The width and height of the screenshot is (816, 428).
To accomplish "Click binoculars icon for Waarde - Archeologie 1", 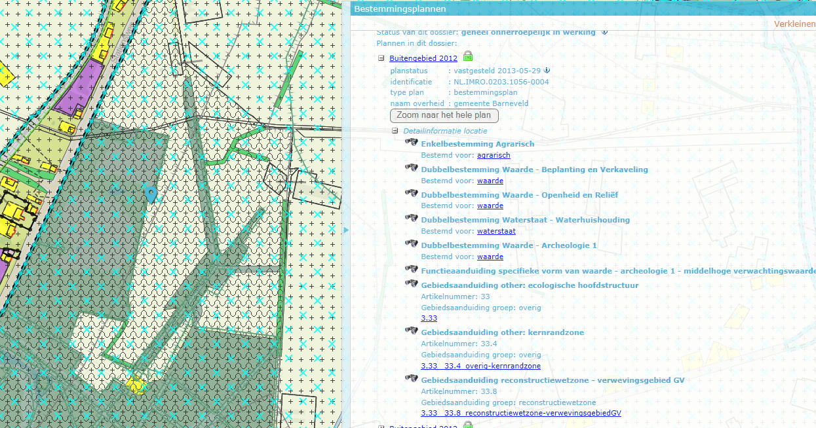I will pyautogui.click(x=412, y=243).
